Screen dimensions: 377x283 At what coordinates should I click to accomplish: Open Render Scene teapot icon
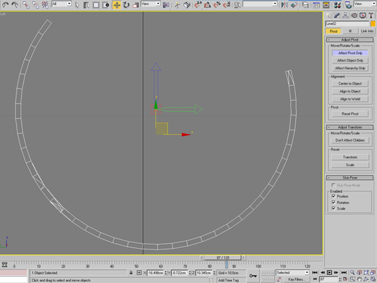(x=348, y=5)
